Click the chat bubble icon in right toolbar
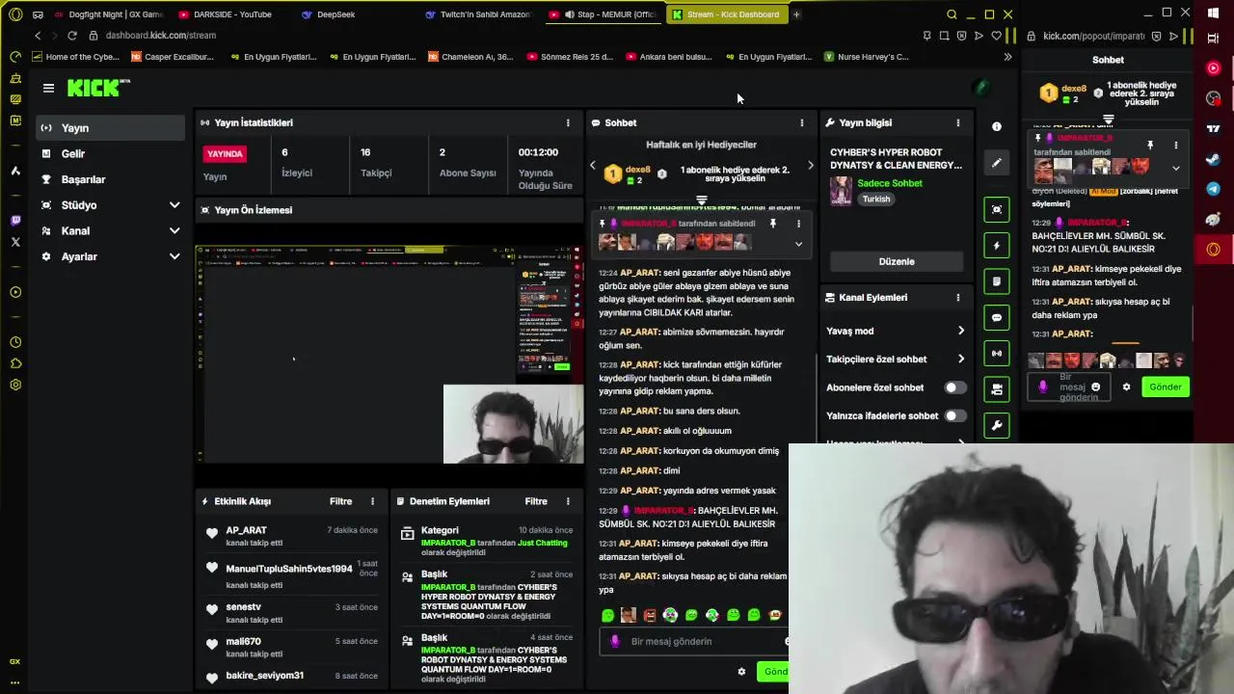The width and height of the screenshot is (1234, 694). [x=997, y=317]
